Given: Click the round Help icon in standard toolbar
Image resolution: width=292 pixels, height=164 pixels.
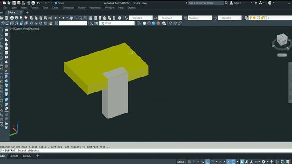Looking at the screenshot, I should [120, 18].
